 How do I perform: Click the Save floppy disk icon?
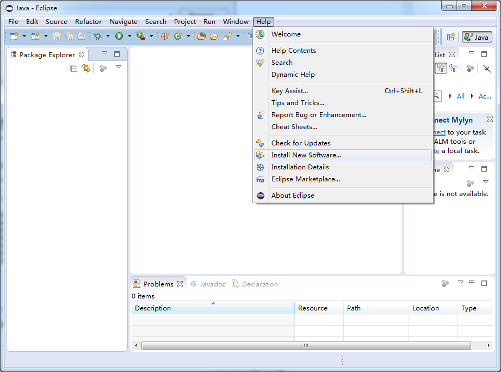[57, 36]
